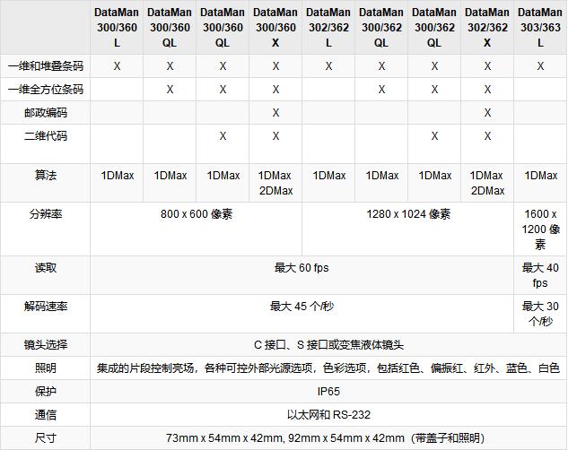Select the 一维和堆叠条码 row label
Viewport: 568px width, 450px height.
click(46, 66)
